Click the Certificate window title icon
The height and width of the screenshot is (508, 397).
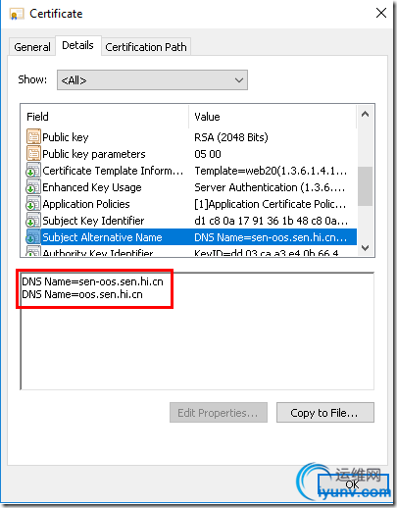pos(17,14)
